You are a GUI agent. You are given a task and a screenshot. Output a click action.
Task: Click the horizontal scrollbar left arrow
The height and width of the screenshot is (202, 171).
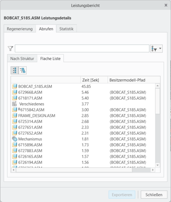pyautogui.click(x=14, y=170)
